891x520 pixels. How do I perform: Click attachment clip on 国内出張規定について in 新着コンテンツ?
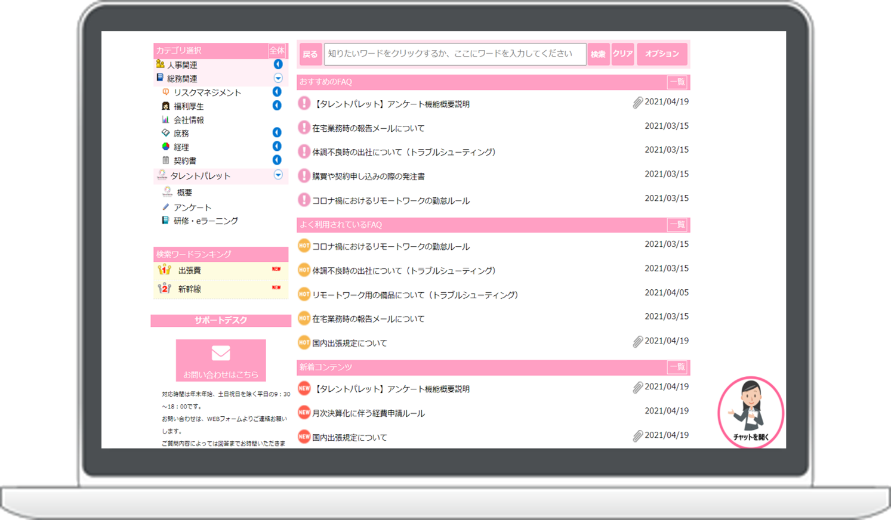(637, 437)
